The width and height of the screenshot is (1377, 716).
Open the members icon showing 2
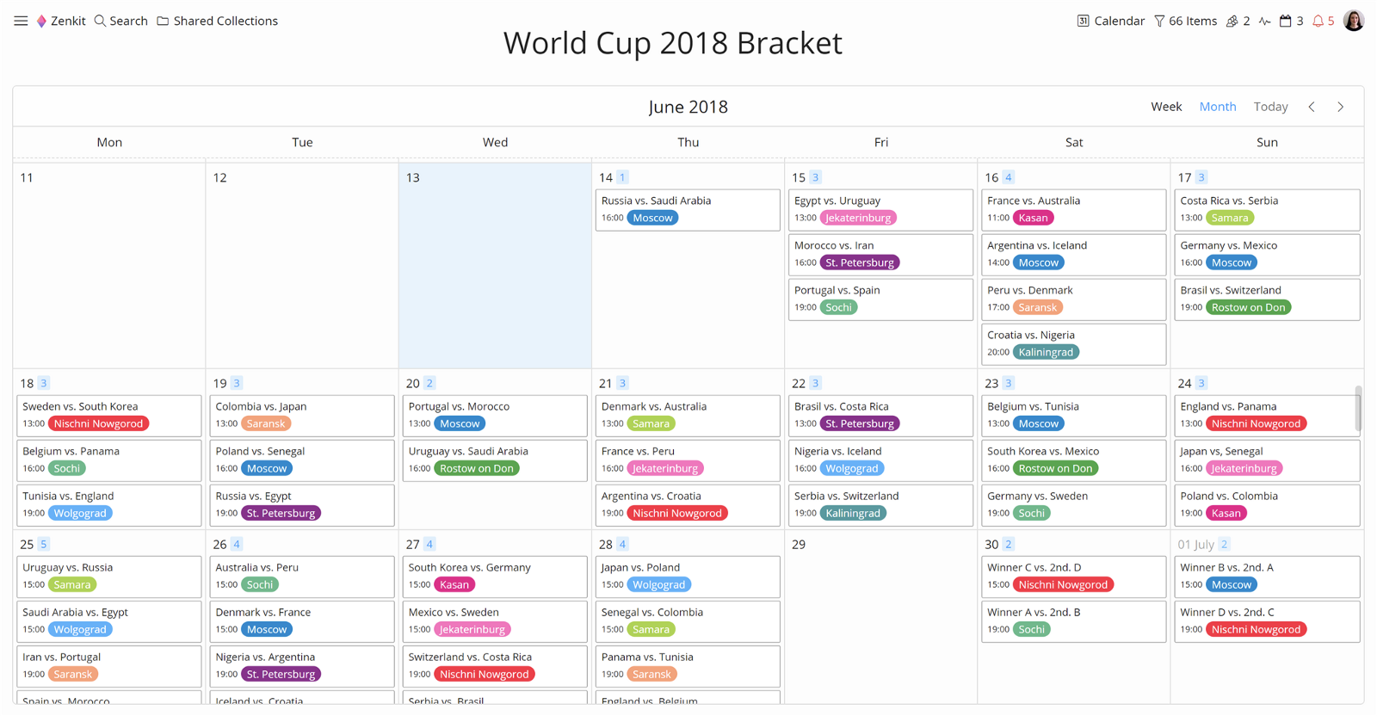coord(1238,21)
